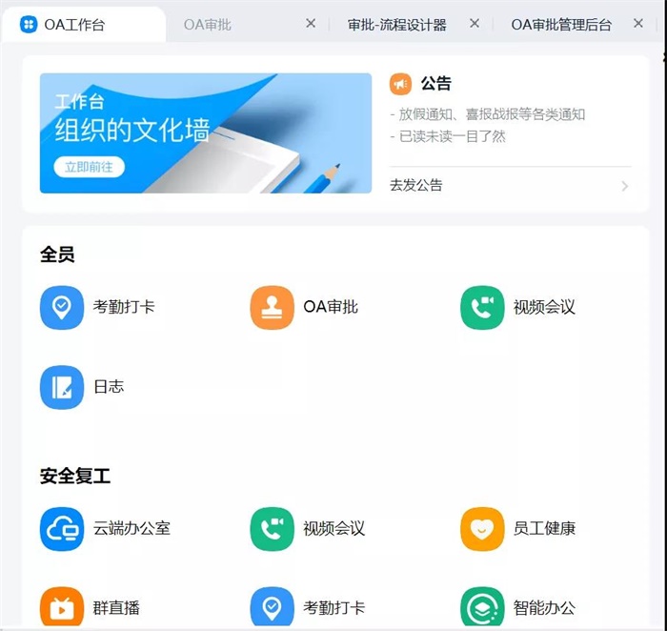Viewport: 667px width, 631px height.
Task: Open the 云端办公室 cloud icon
Action: pyautogui.click(x=62, y=528)
